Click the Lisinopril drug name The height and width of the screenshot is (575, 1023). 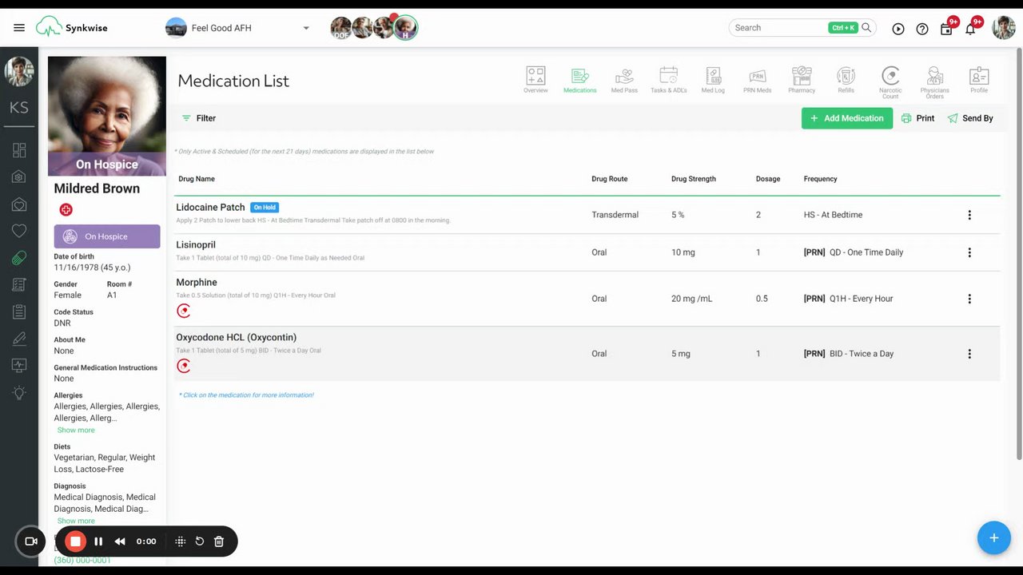click(x=196, y=245)
